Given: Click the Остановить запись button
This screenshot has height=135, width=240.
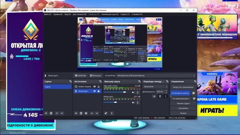Looking at the screenshot, I should pyautogui.click(x=180, y=93).
